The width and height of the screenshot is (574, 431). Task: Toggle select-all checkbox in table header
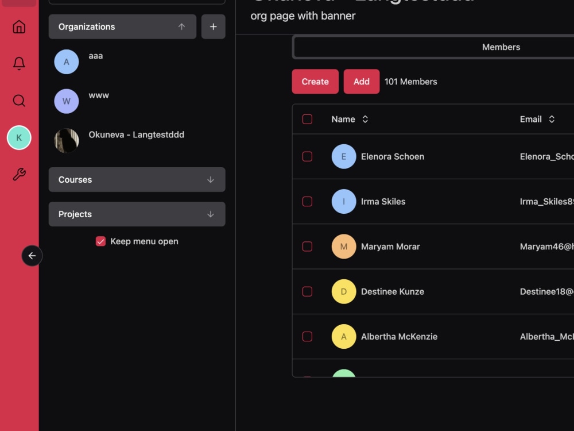point(307,119)
